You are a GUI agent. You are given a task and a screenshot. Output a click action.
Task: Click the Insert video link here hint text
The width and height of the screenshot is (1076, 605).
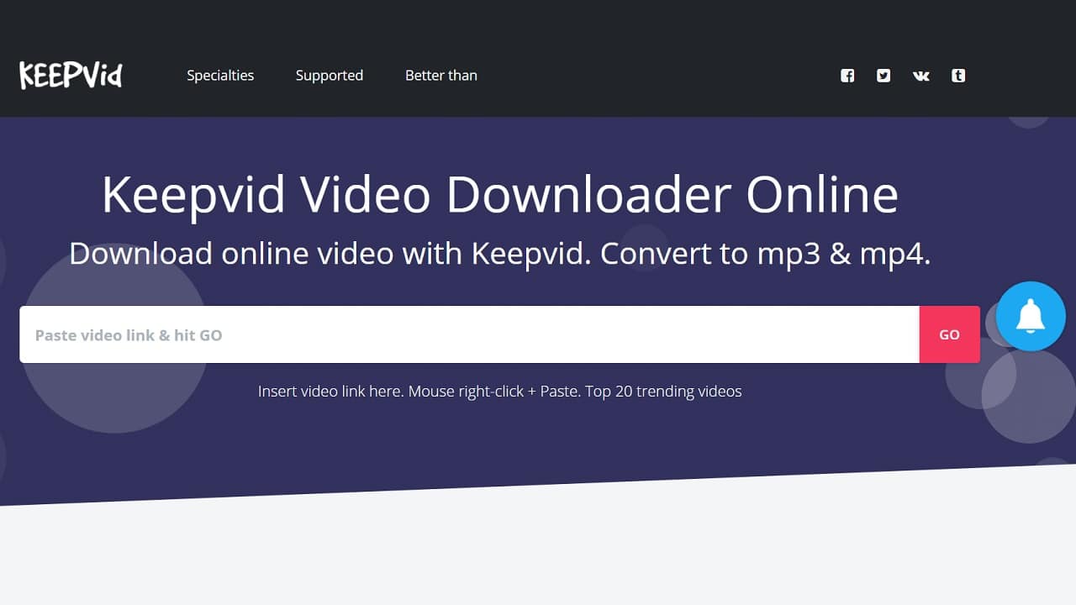[x=330, y=391]
